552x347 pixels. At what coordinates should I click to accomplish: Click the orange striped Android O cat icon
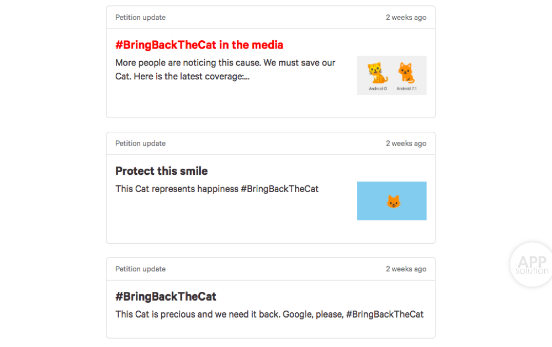click(378, 73)
